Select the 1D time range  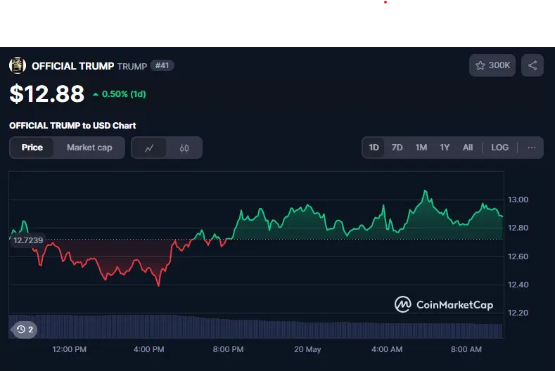[374, 148]
